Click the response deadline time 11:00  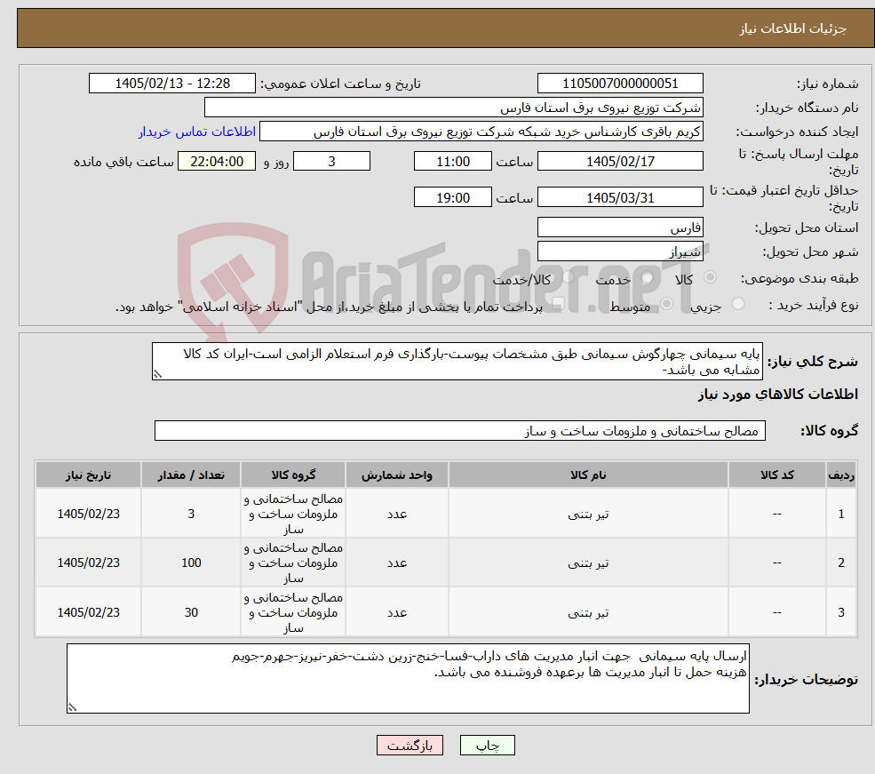[452, 161]
